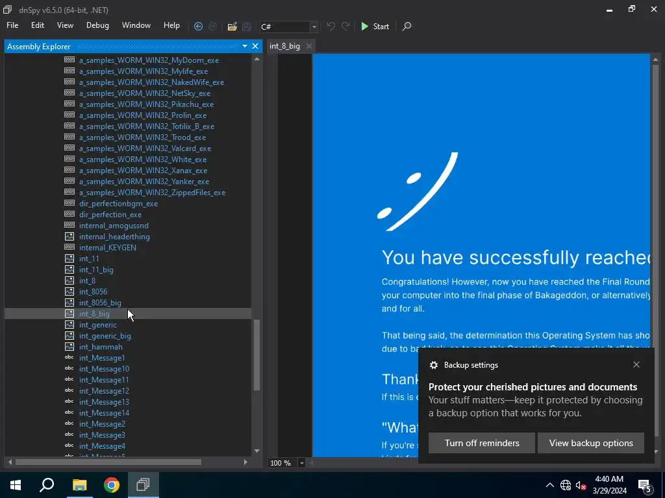The image size is (665, 498).
Task: Click abc string icon beside int_Message11
Action: [69, 379]
